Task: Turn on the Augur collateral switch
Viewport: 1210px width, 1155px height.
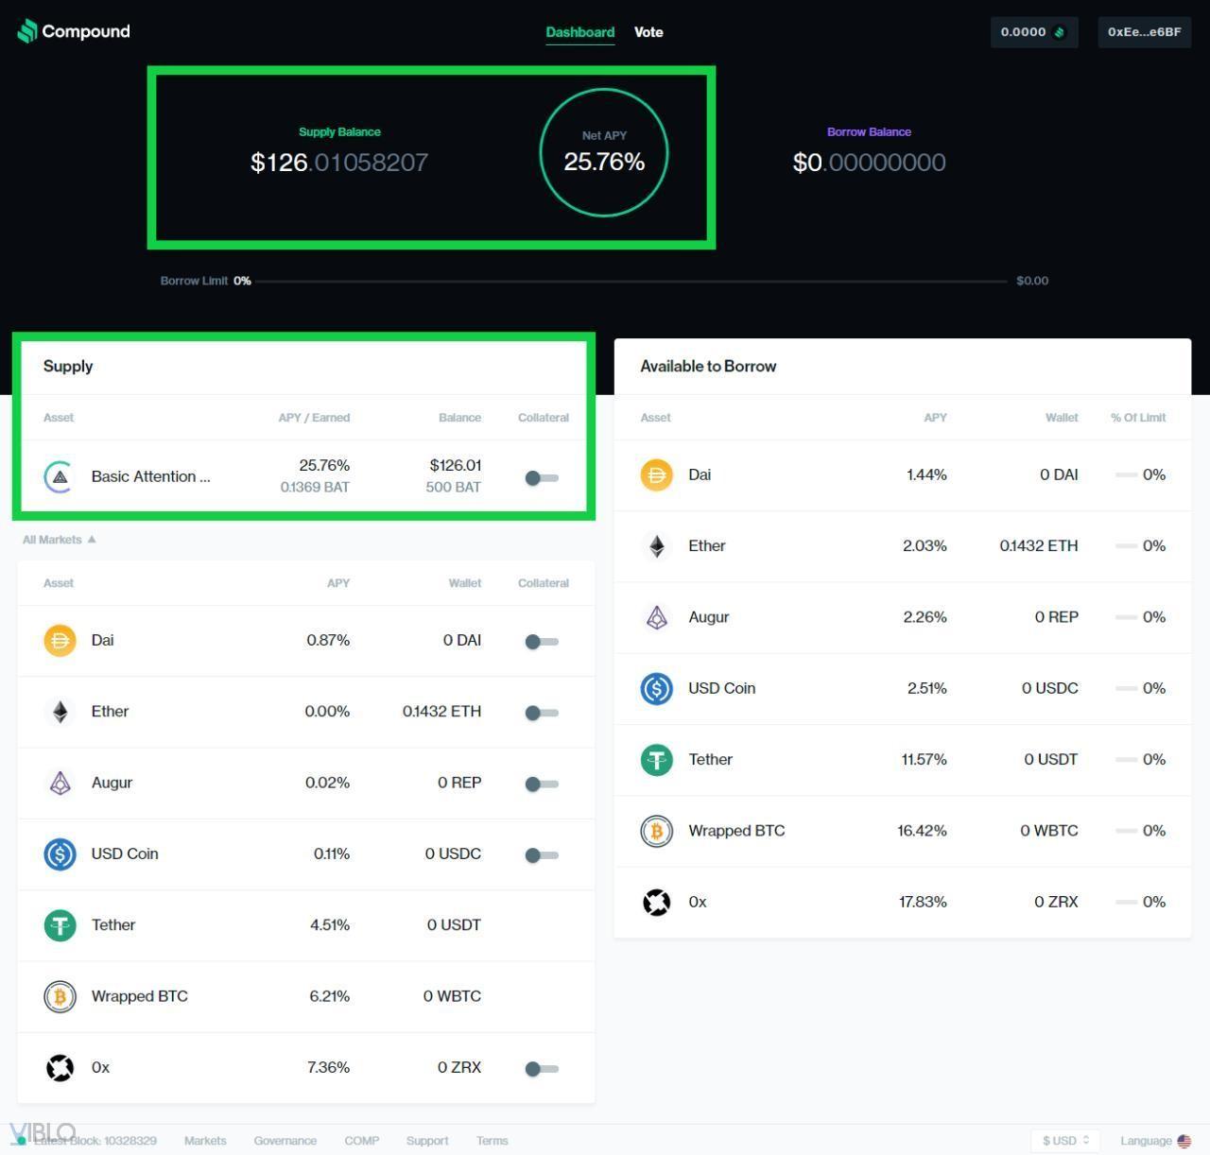Action: pos(542,784)
